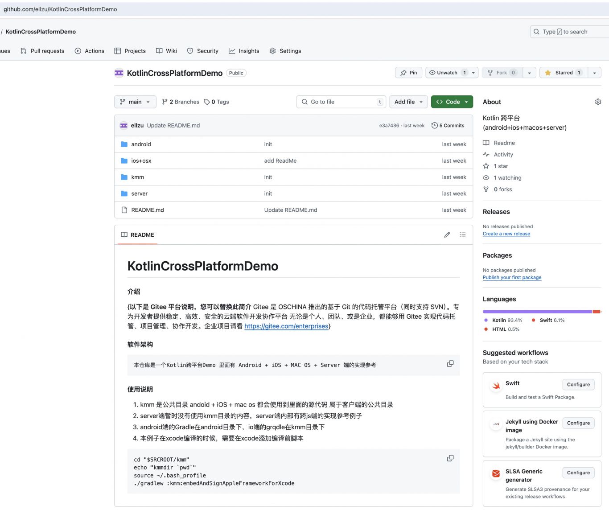Click the Swift 6.1% language entry
609x510 pixels.
548,320
